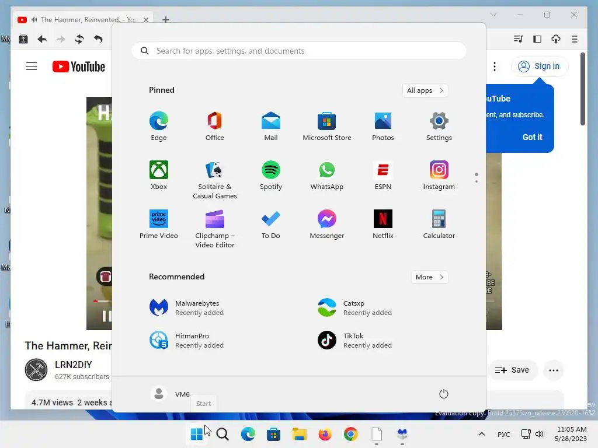Open the clock and date panel
Viewport: 598px width, 448px height.
(571, 434)
